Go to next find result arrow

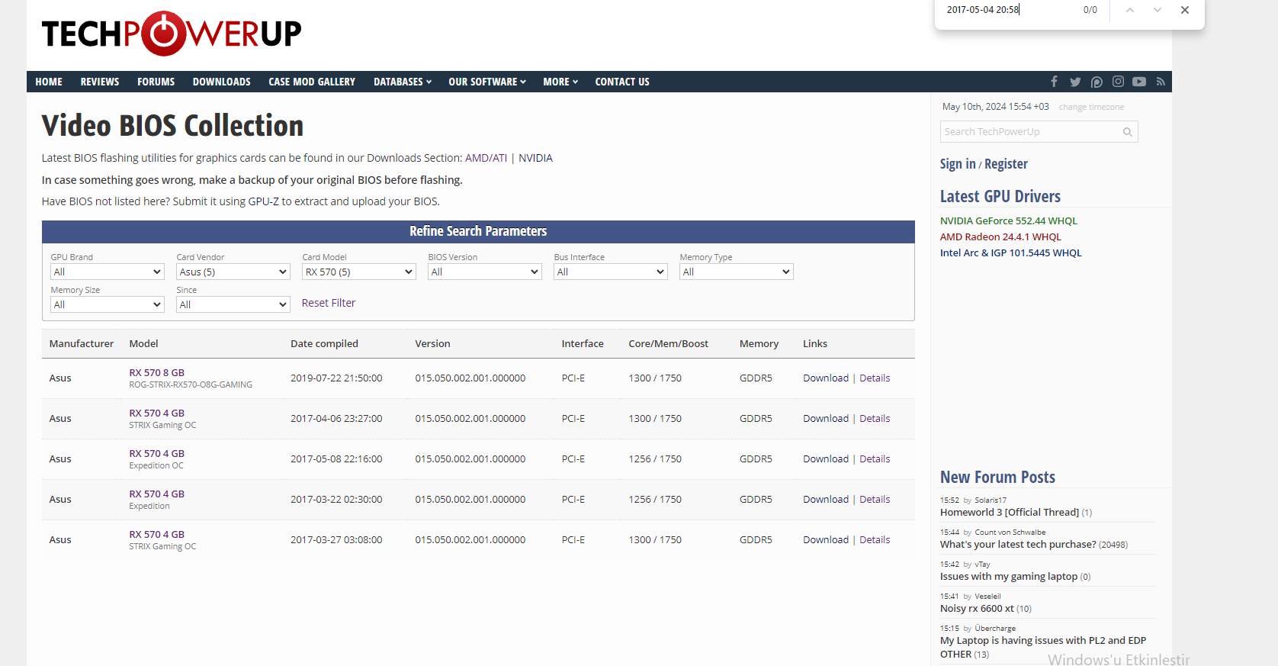[x=1158, y=10]
